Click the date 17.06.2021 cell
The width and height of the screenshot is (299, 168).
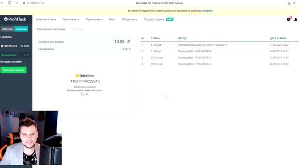(279, 45)
